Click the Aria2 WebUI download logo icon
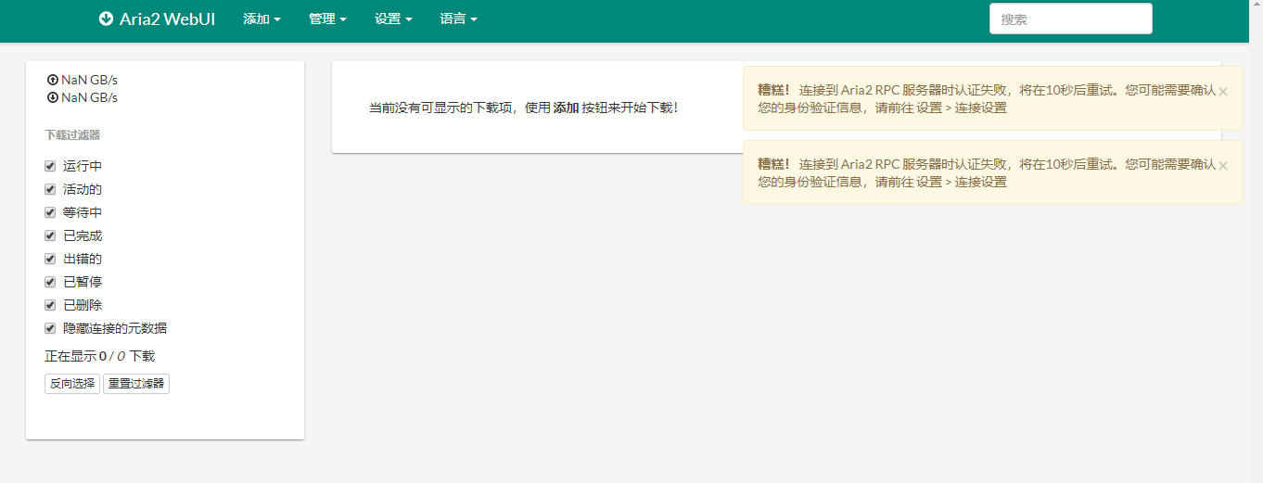Viewport: 1263px width, 483px height. pos(106,19)
